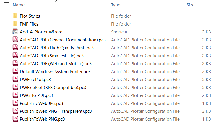Click the AutoCAD PDF (Smallest File).pc3 icon
This screenshot has width=216, height=131.
tap(15, 56)
